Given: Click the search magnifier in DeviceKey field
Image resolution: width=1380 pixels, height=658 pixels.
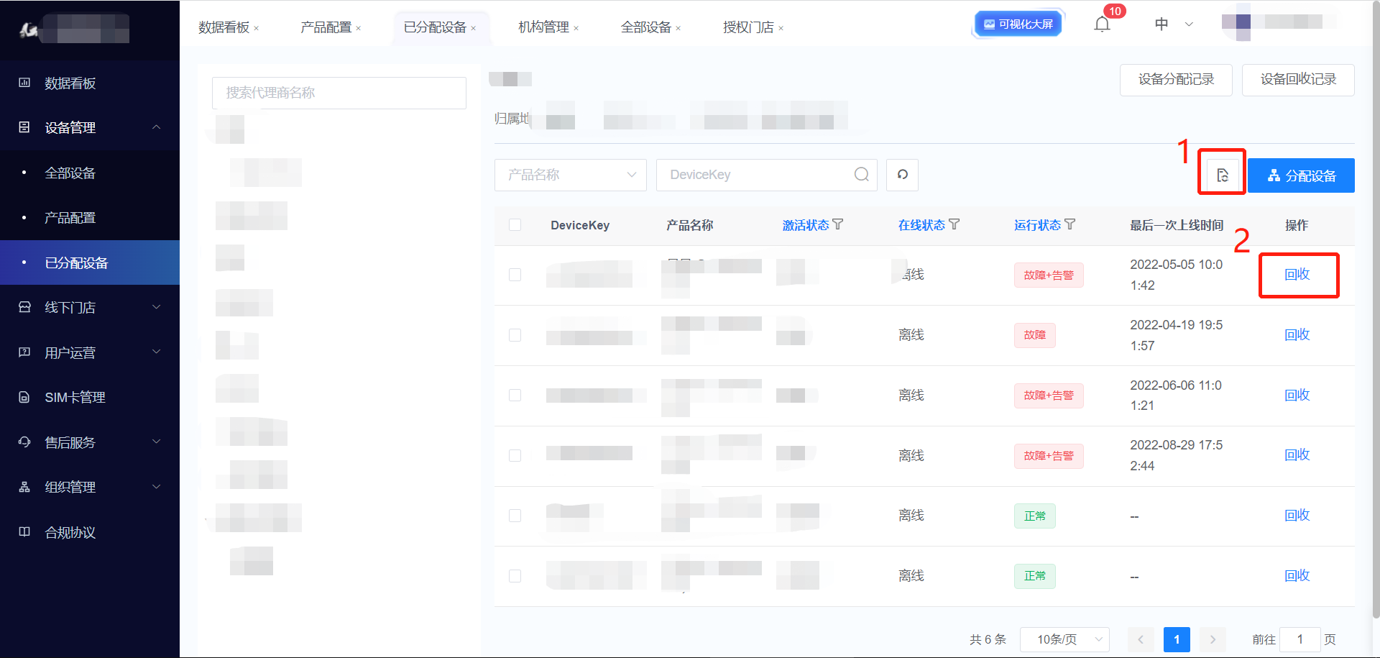Looking at the screenshot, I should tap(861, 175).
